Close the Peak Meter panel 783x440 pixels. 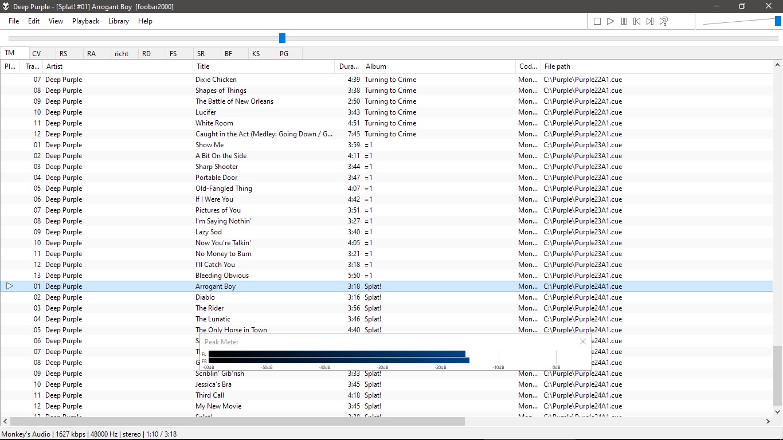[583, 341]
